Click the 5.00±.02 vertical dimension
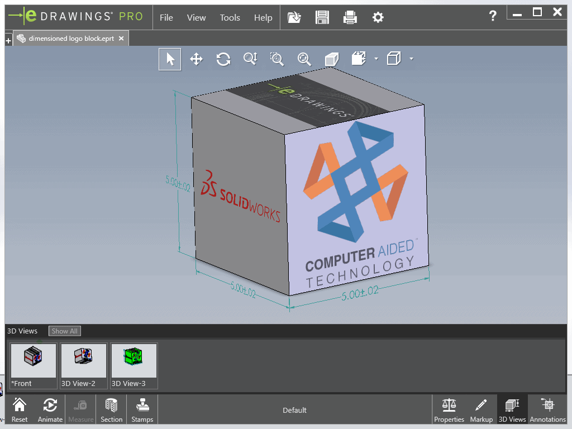Screen dimensions: 572x429 (x=178, y=183)
